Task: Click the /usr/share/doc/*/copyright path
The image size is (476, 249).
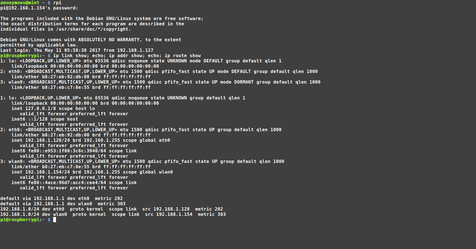Action: point(93,29)
